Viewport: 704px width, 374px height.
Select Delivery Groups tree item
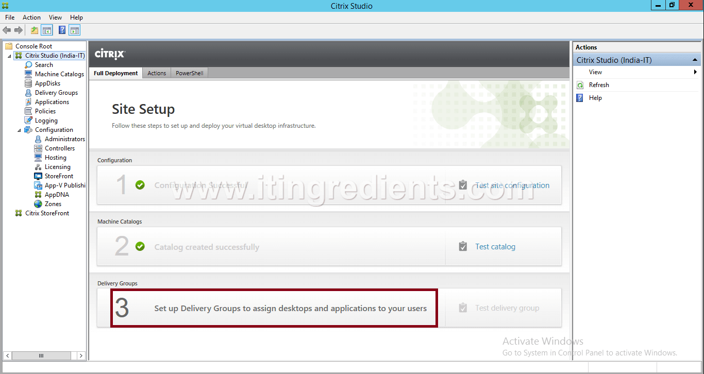tap(56, 93)
